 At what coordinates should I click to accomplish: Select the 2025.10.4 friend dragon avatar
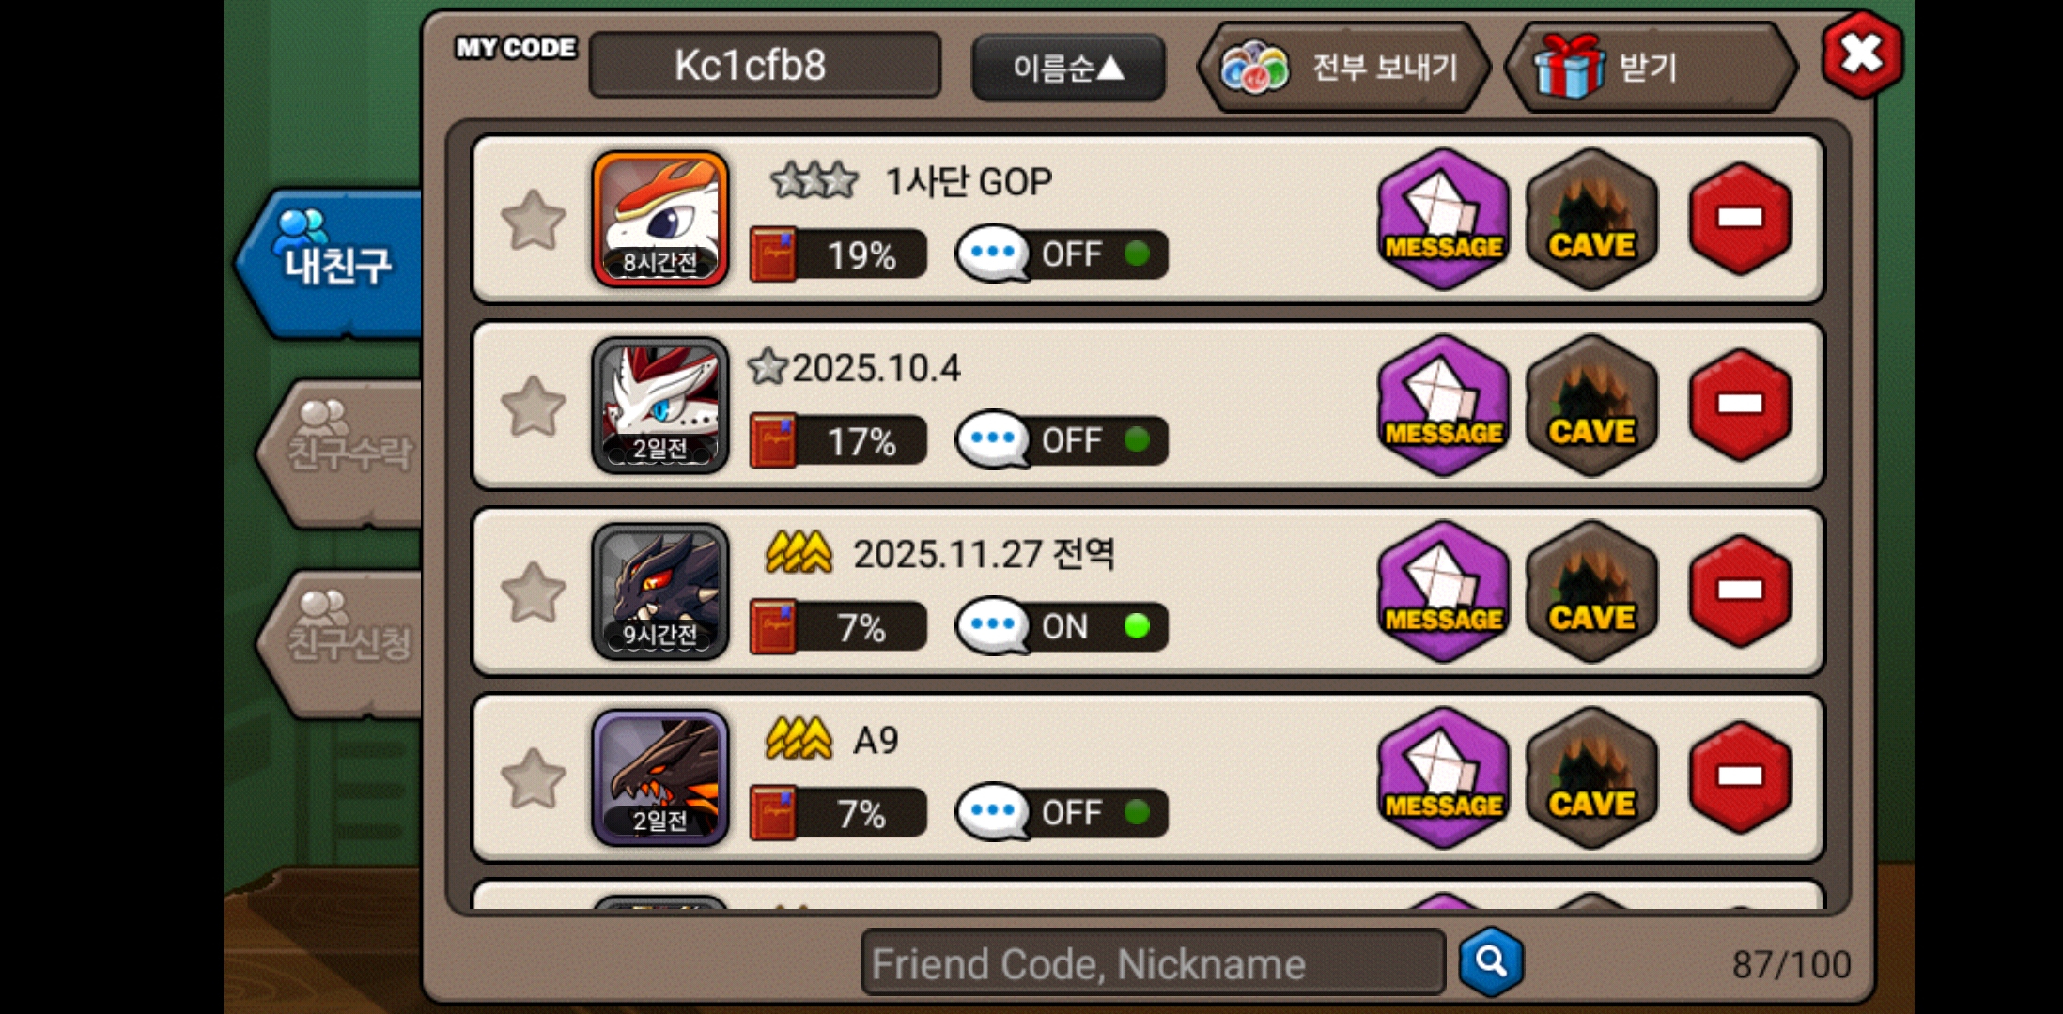coord(660,406)
